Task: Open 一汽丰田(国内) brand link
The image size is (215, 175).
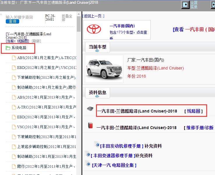Action: 122,26
